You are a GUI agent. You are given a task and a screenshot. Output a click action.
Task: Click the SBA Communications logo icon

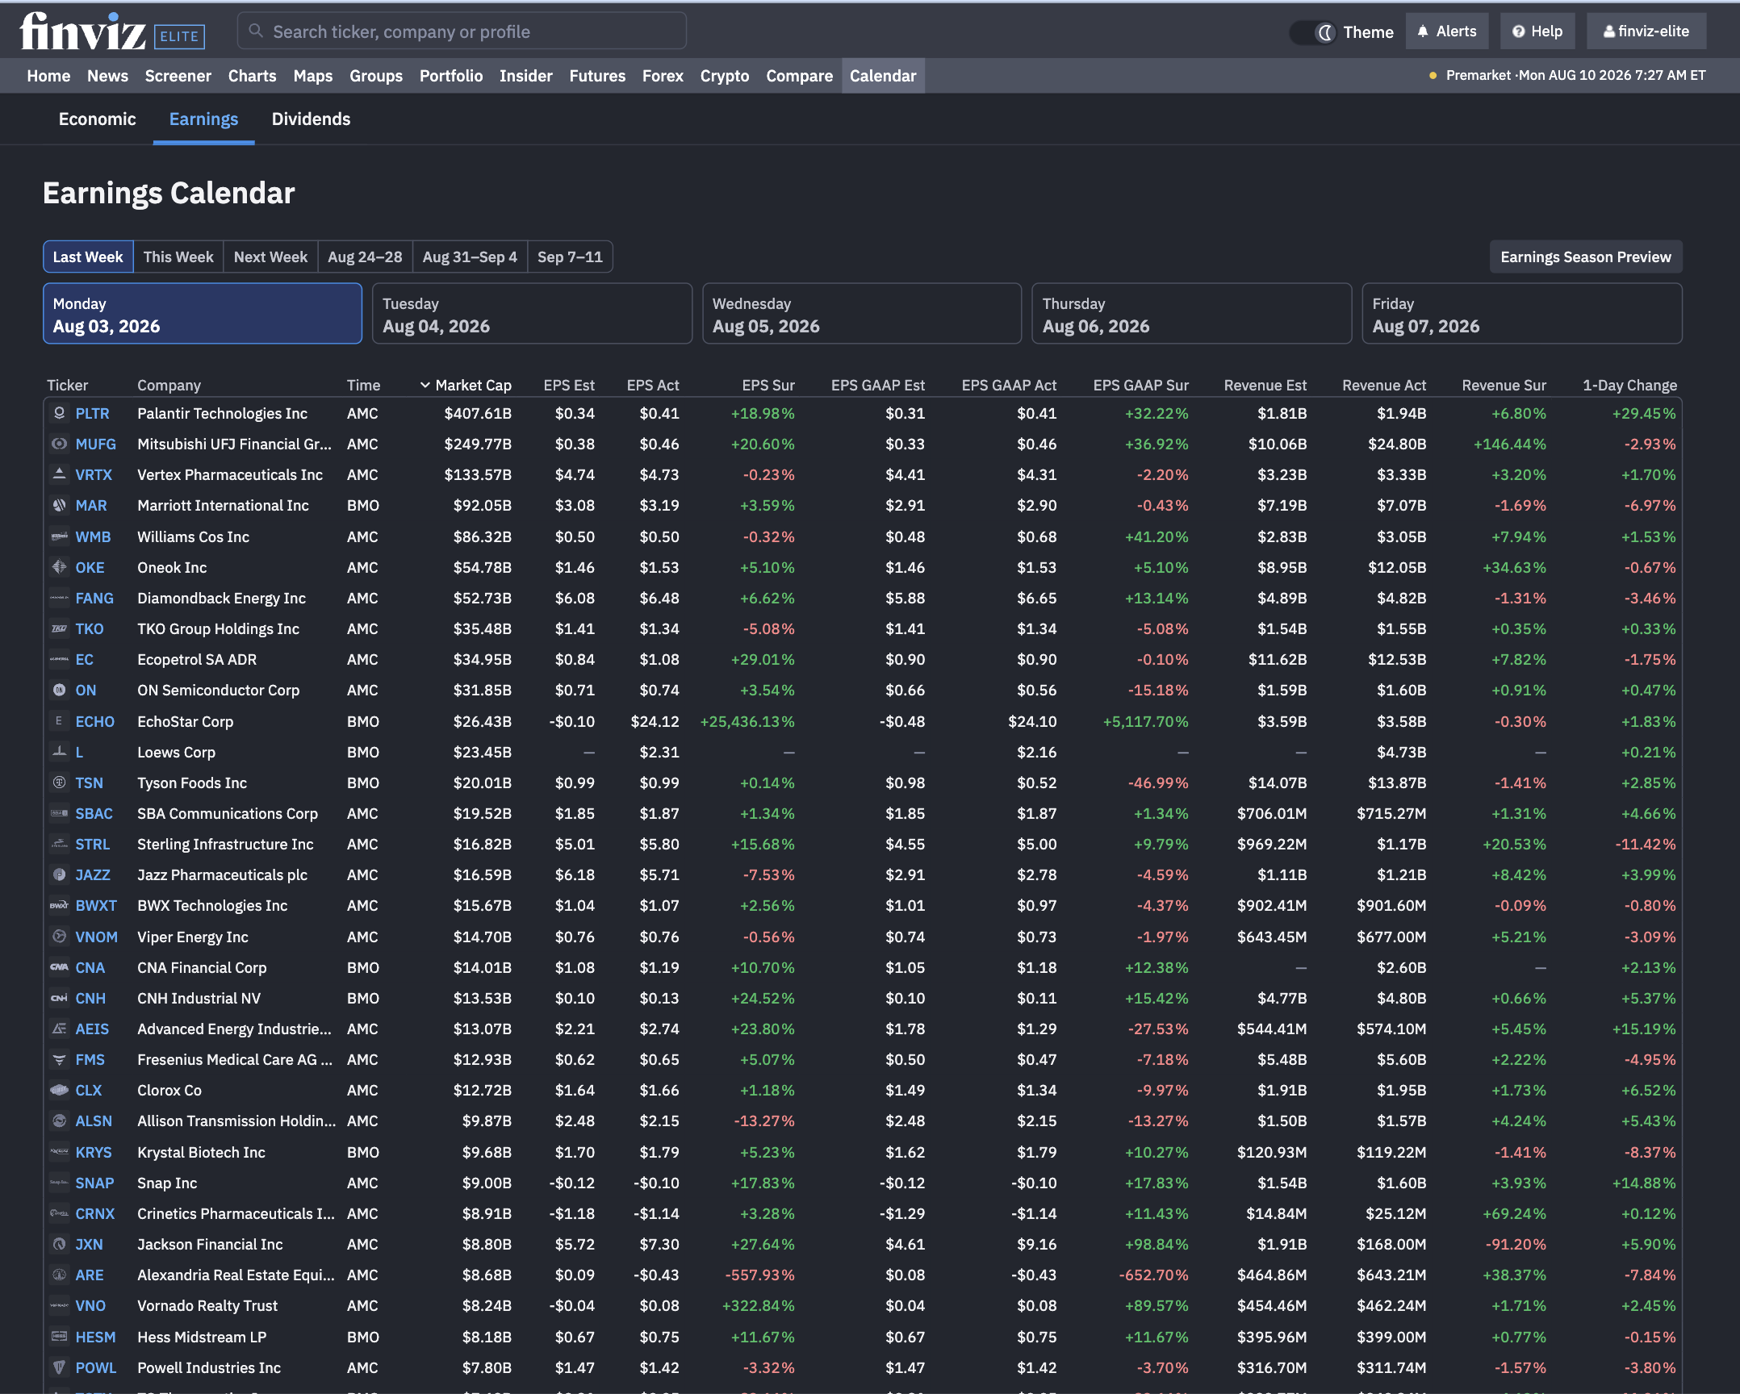click(59, 813)
